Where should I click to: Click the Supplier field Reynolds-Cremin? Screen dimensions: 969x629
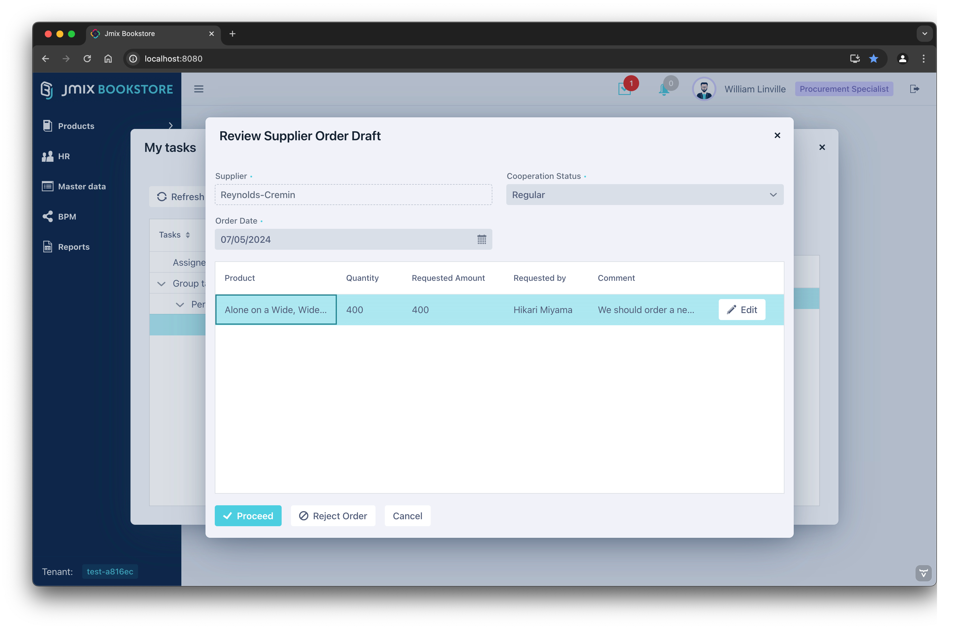353,195
